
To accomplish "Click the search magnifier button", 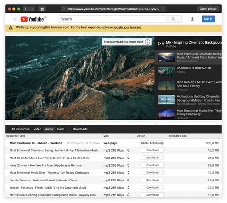I will coord(173,19).
